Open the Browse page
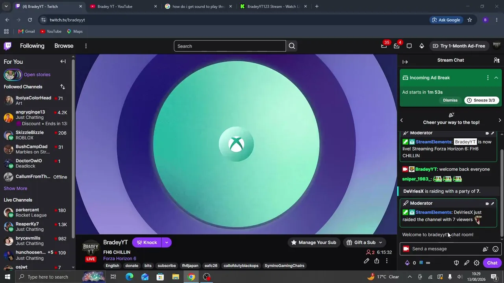504x283 pixels. pyautogui.click(x=64, y=46)
